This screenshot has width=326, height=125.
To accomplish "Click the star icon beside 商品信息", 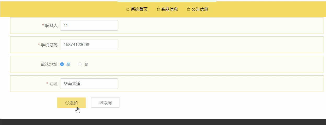I will [x=158, y=9].
